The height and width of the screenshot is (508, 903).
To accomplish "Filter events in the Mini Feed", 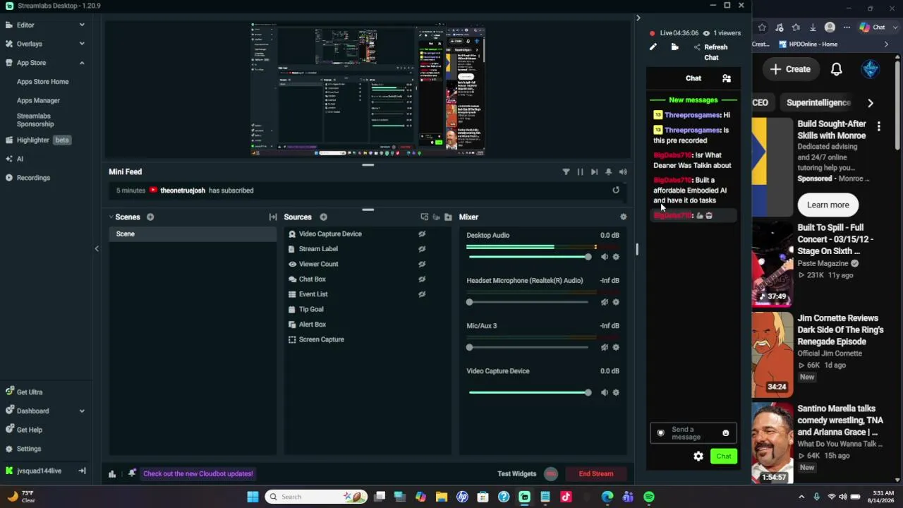I will [x=566, y=171].
